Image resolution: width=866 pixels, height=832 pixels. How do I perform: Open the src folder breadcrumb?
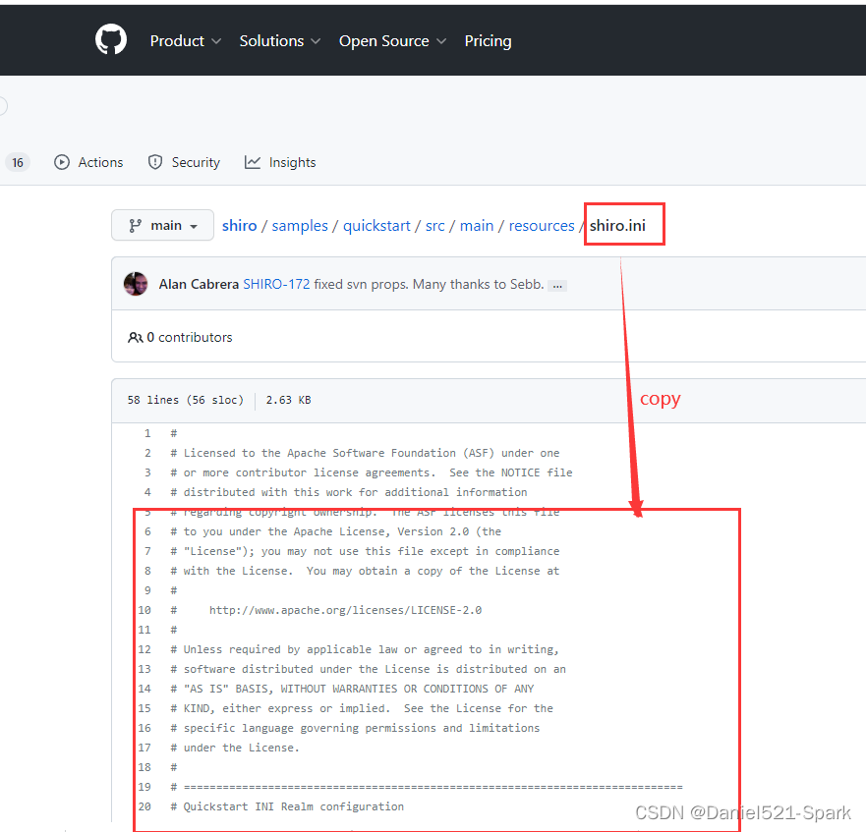pos(435,226)
